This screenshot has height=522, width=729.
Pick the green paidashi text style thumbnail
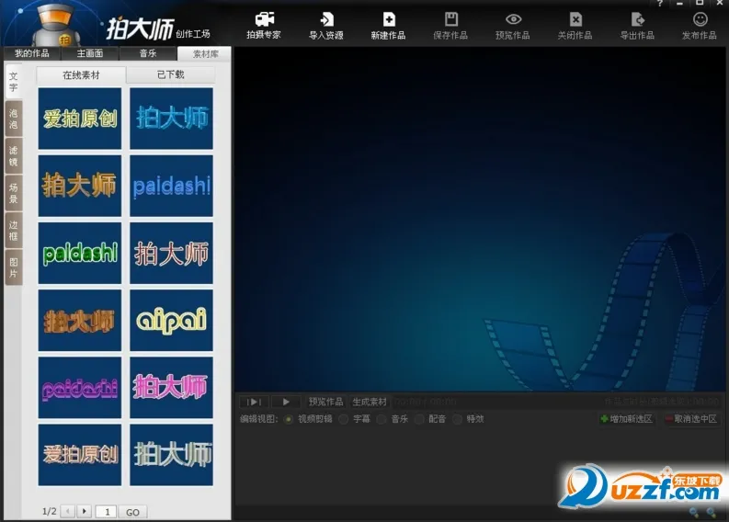click(79, 253)
